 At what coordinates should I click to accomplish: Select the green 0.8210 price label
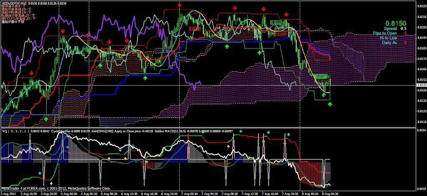276,22
